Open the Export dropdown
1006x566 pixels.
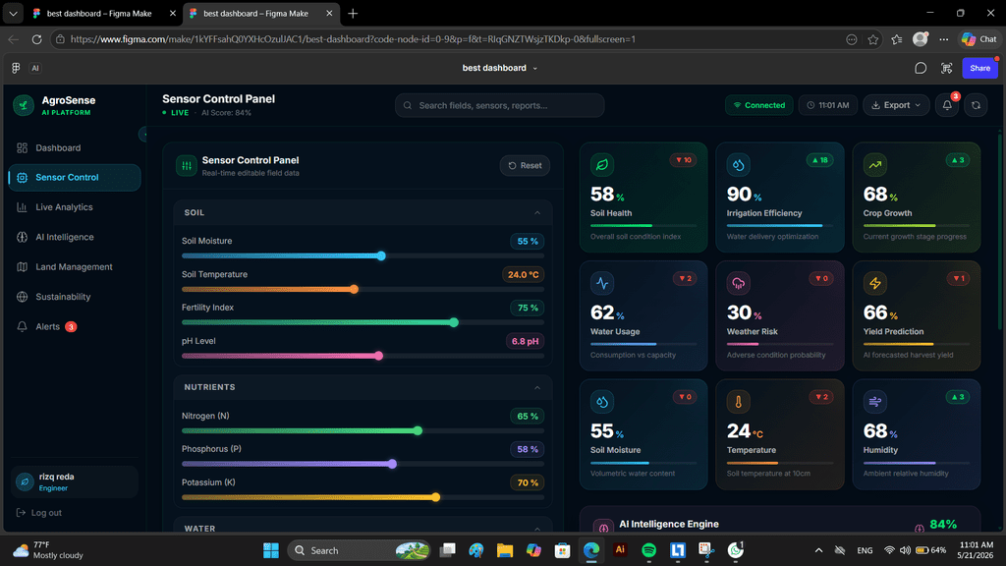tap(896, 105)
